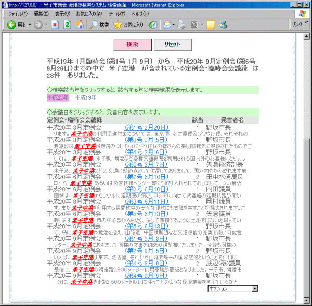Click the リセット button
Image resolution: width=312 pixels, height=306 pixels.
173,44
